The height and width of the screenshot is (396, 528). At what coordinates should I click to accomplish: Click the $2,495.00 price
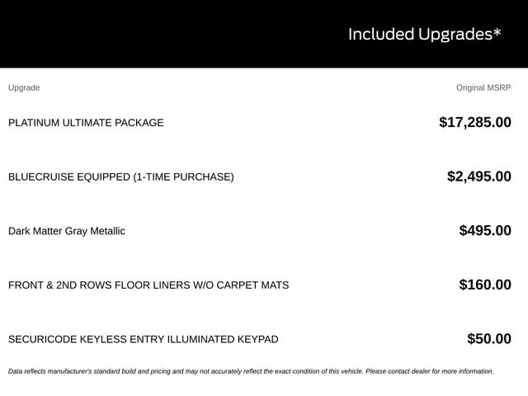478,177
